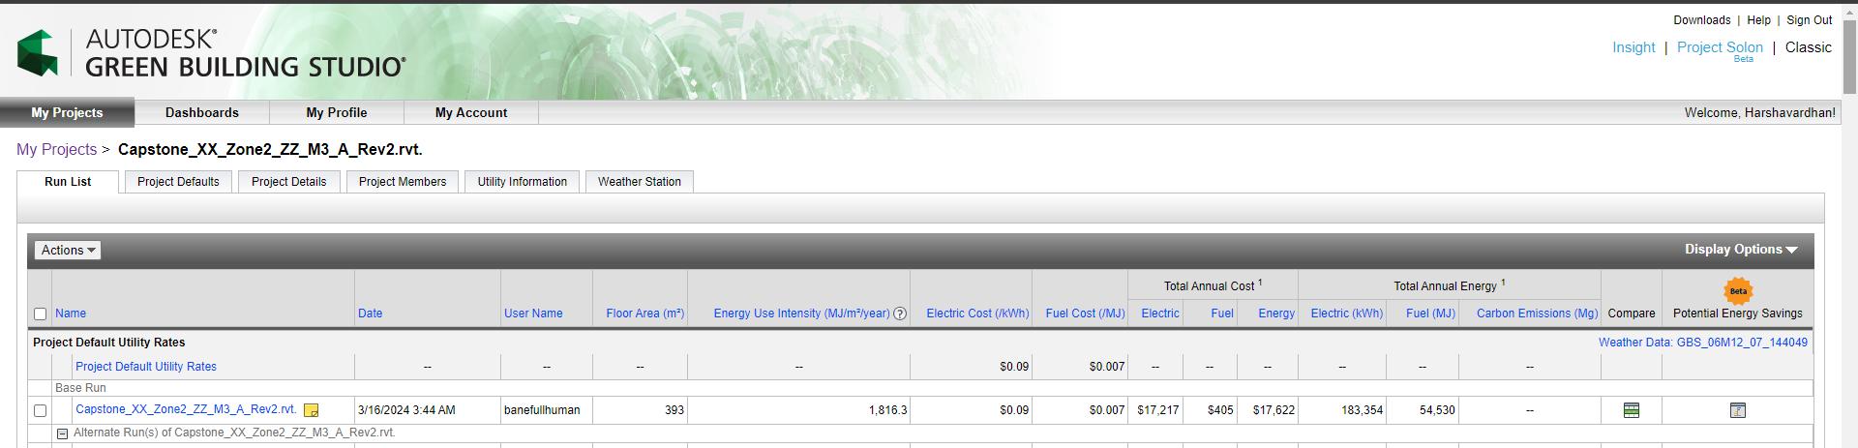1858x448 pixels.
Task: Tick the select-all checkbox in the table header
Action: [40, 314]
